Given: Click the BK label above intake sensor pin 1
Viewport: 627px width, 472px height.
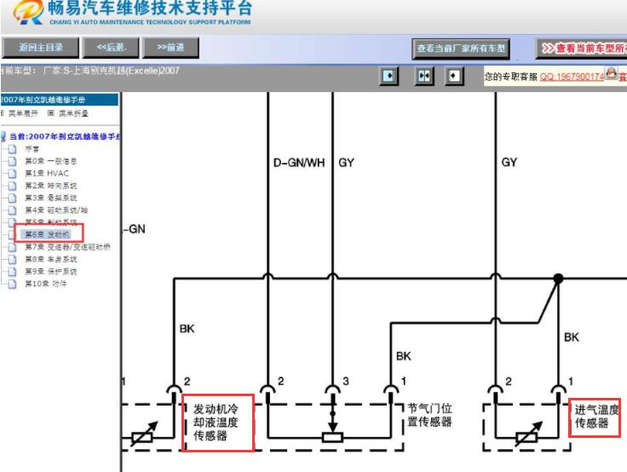Looking at the screenshot, I should [572, 337].
